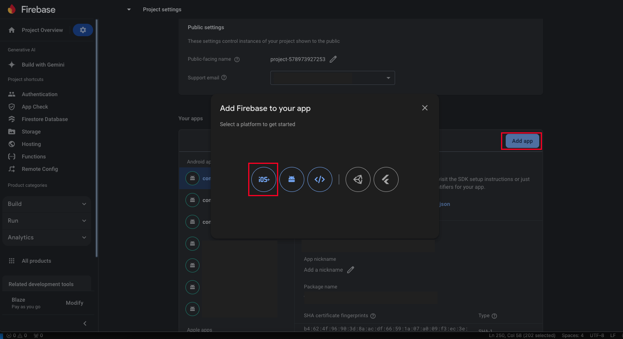Edit the public-facing name pencil icon
The height and width of the screenshot is (339, 623).
point(333,59)
